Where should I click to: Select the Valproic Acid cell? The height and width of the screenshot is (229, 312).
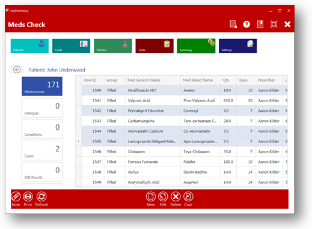point(153,100)
